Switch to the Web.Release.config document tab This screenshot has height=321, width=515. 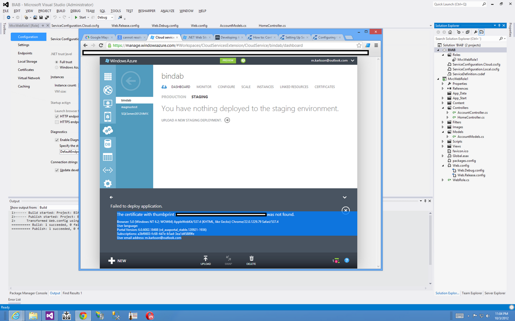(125, 26)
